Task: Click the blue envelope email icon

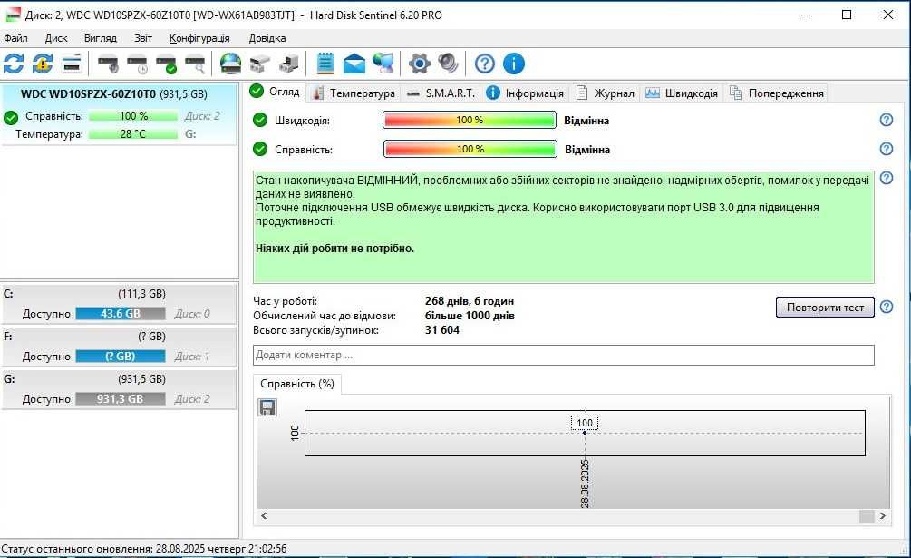Action: click(x=354, y=64)
